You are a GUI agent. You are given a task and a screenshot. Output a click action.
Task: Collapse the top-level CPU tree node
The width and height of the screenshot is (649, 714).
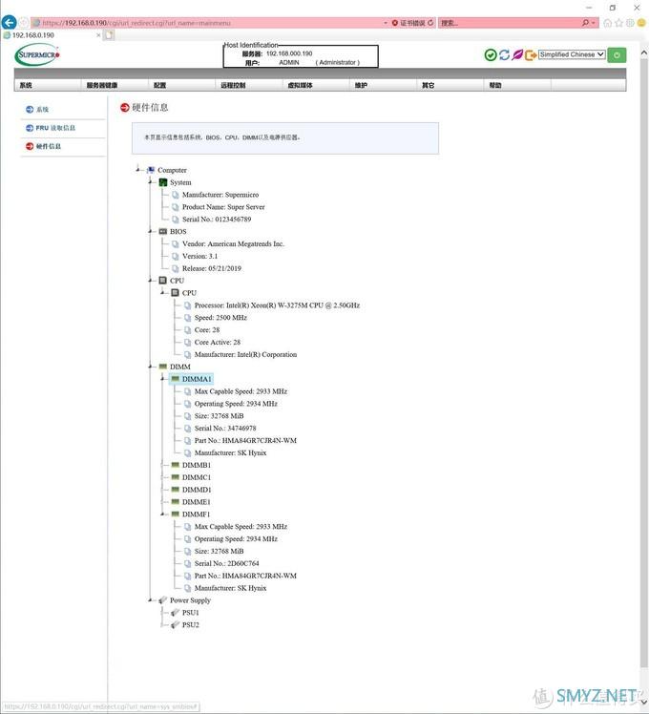pos(150,281)
